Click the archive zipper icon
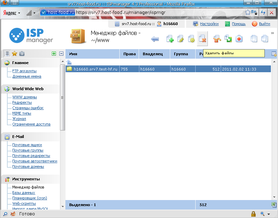The image size is (278, 218). pos(217,39)
